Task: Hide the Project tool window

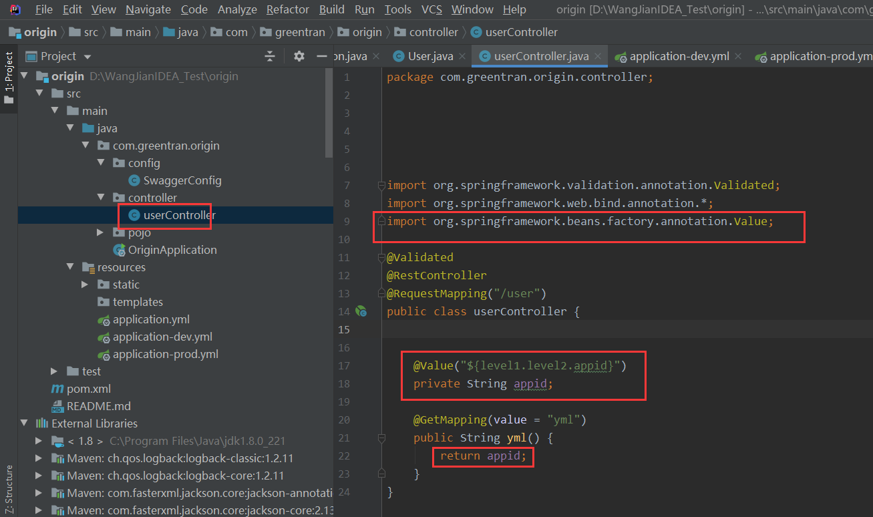Action: point(321,56)
